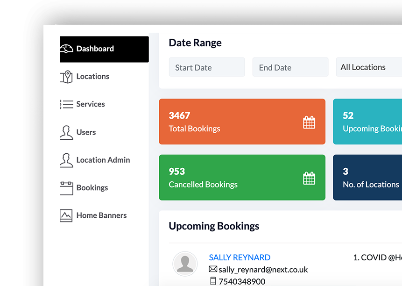The height and width of the screenshot is (286, 402).
Task: Click the Dashboard gauge icon
Action: [67, 49]
